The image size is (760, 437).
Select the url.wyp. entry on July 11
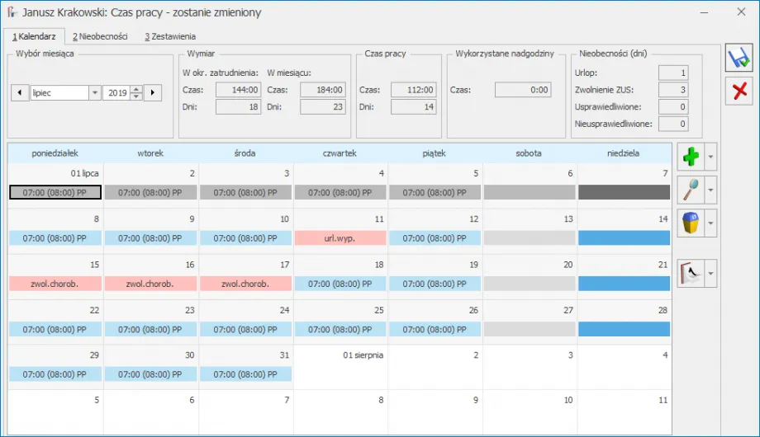(340, 237)
